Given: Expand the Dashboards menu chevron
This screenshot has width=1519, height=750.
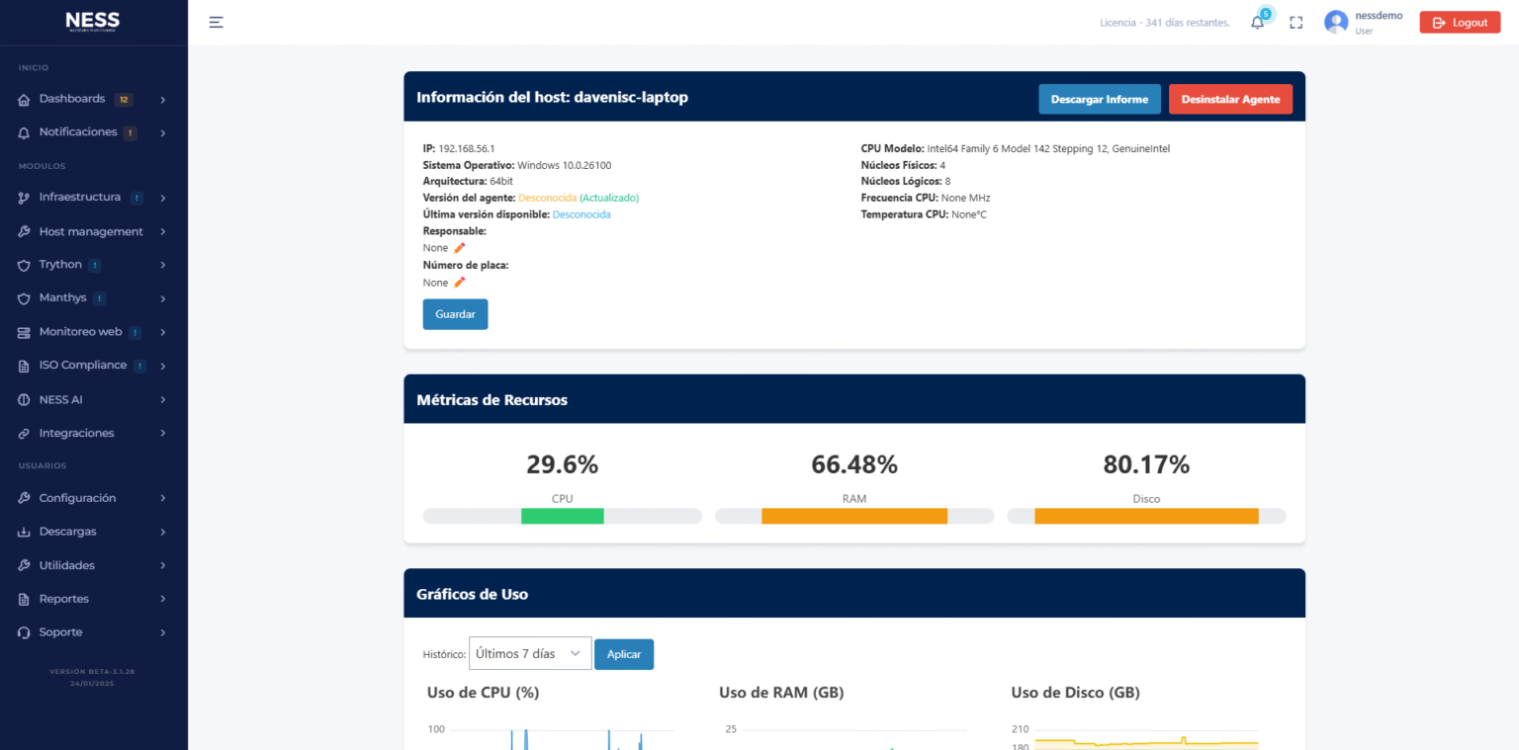Looking at the screenshot, I should [162, 100].
